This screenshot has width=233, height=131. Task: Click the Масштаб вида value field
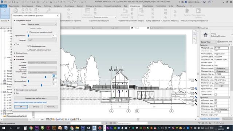tap(221, 48)
